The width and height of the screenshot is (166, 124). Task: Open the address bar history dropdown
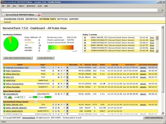[159, 10]
